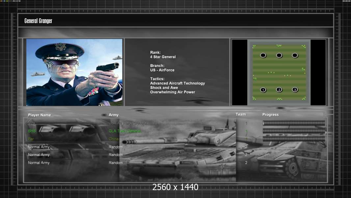Click the loading progress bar in the SHS row

click(x=294, y=131)
